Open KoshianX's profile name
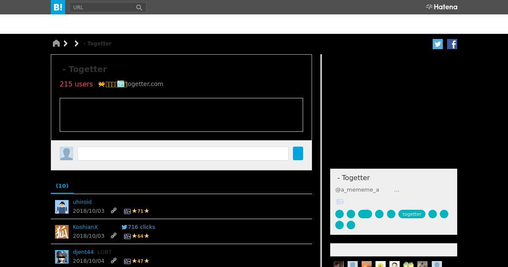The width and height of the screenshot is (508, 267). tap(86, 227)
